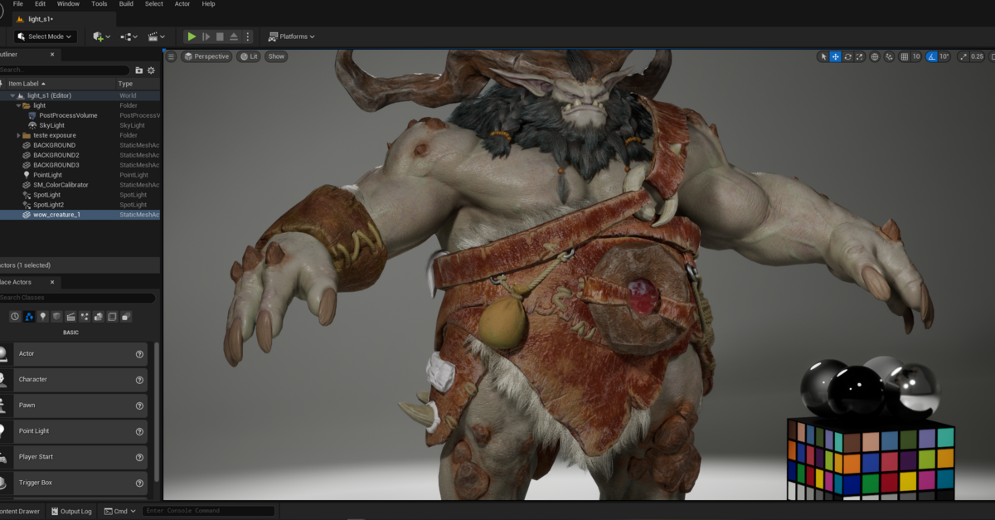Viewport: 995px width, 520px height.
Task: Open the Cinematics clapperboard toolbar icon
Action: pos(154,36)
